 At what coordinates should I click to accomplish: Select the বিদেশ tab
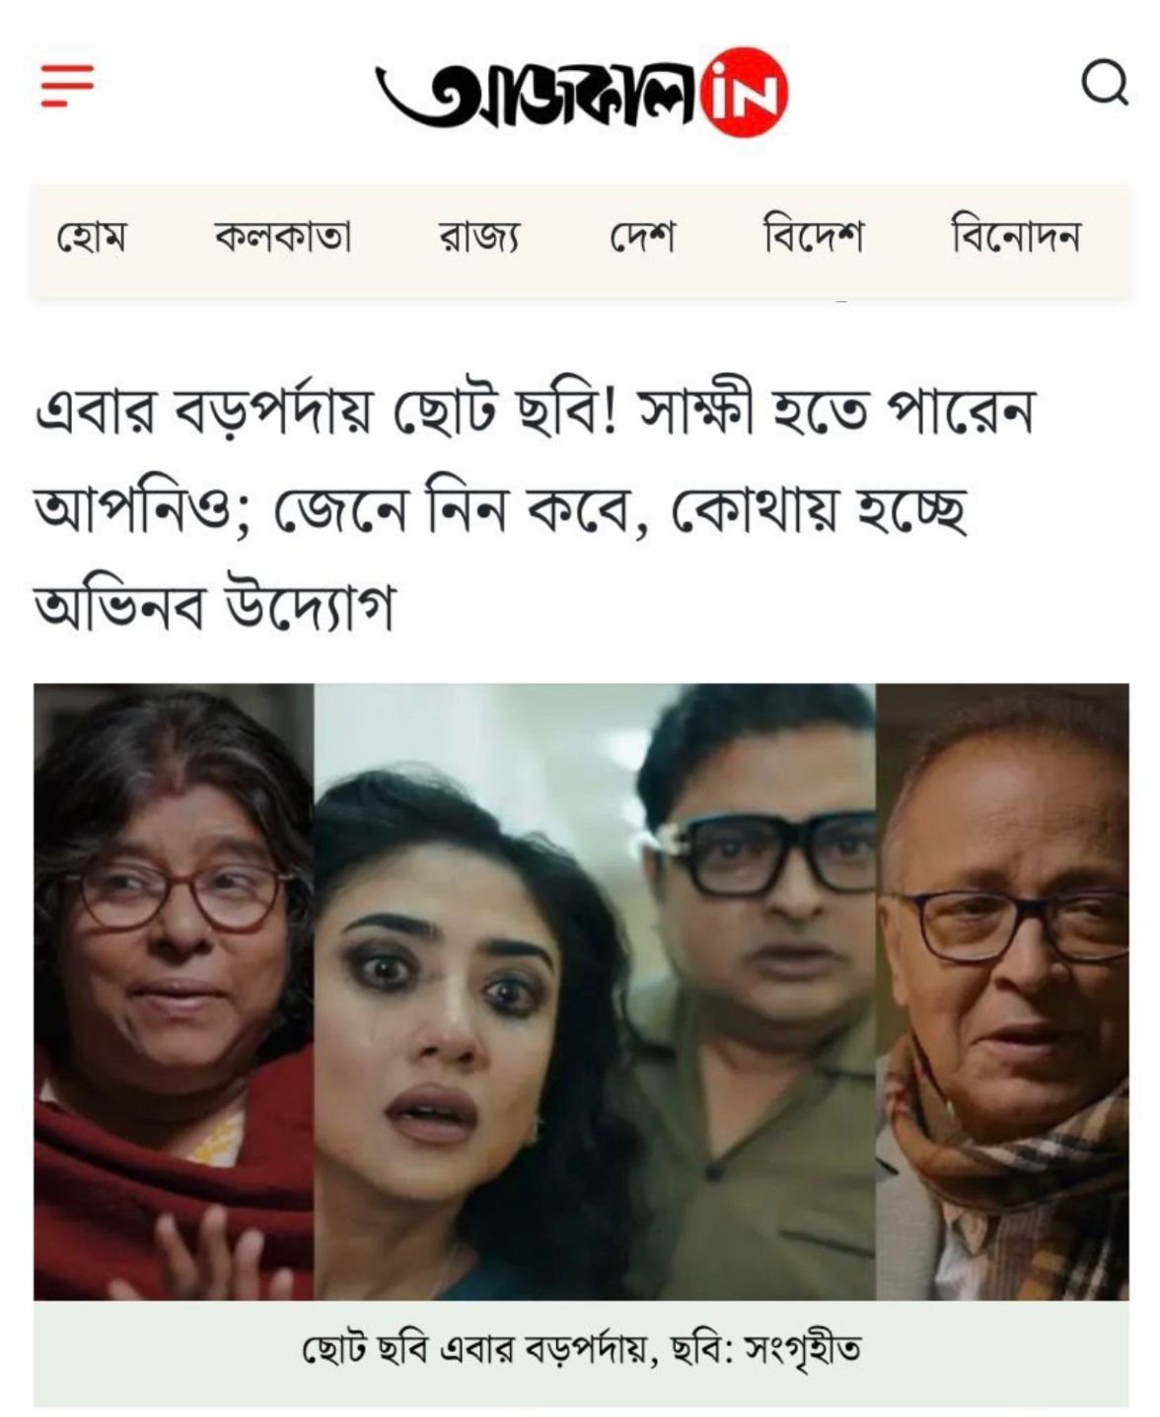click(x=813, y=237)
